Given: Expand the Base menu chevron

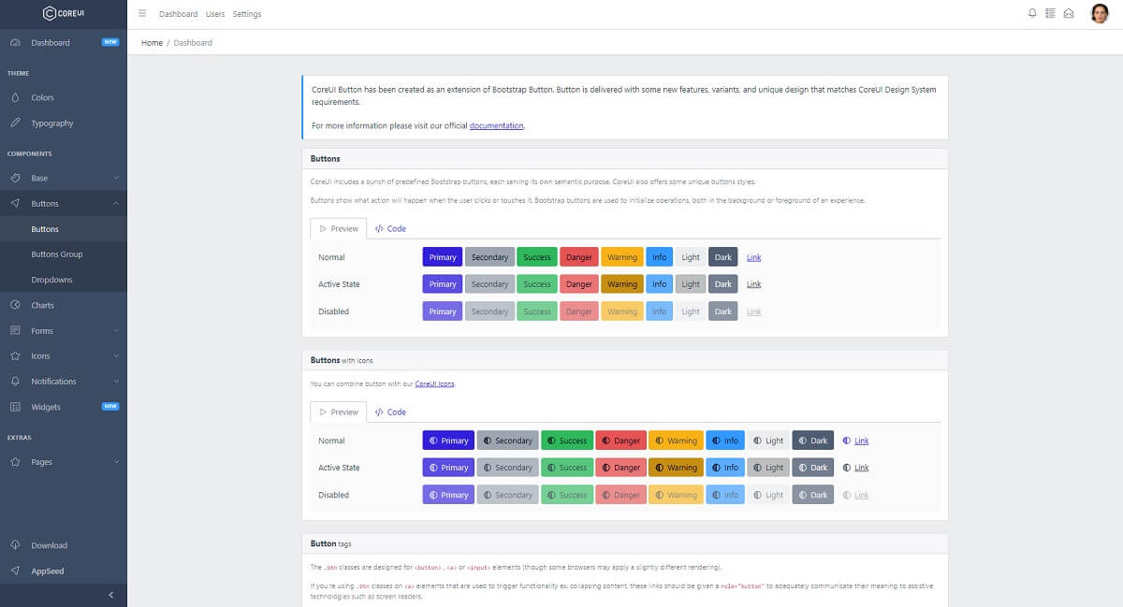Looking at the screenshot, I should pyautogui.click(x=116, y=178).
